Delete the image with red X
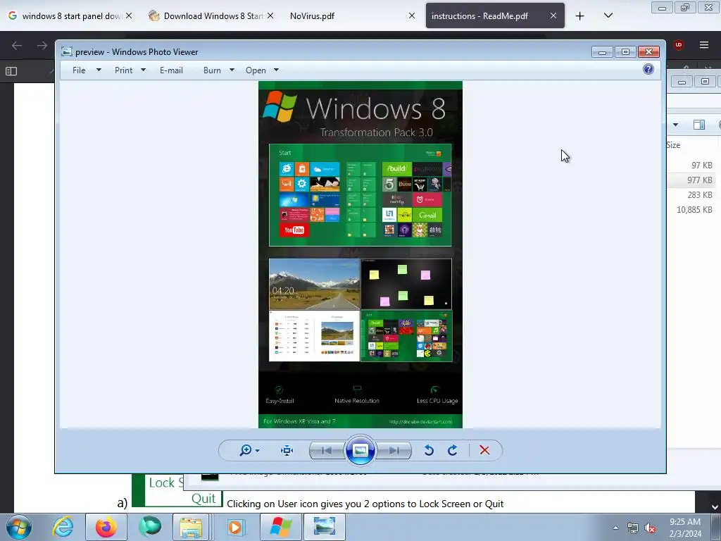Viewport: 721px width, 541px height. pos(484,450)
